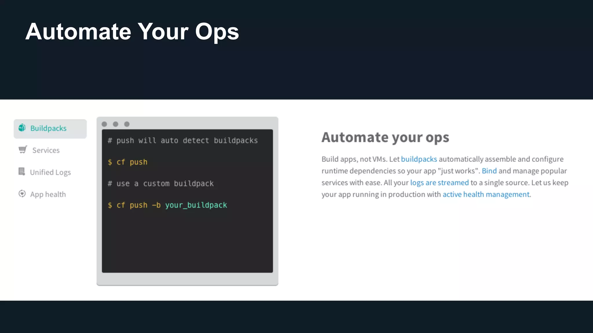Click the Buildpacks backpack icon

pyautogui.click(x=22, y=127)
